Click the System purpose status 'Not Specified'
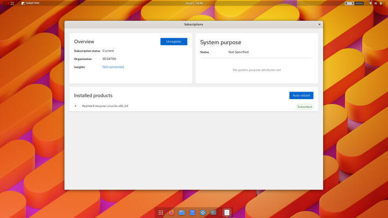Viewport: 388px width, 218px height. [238, 52]
